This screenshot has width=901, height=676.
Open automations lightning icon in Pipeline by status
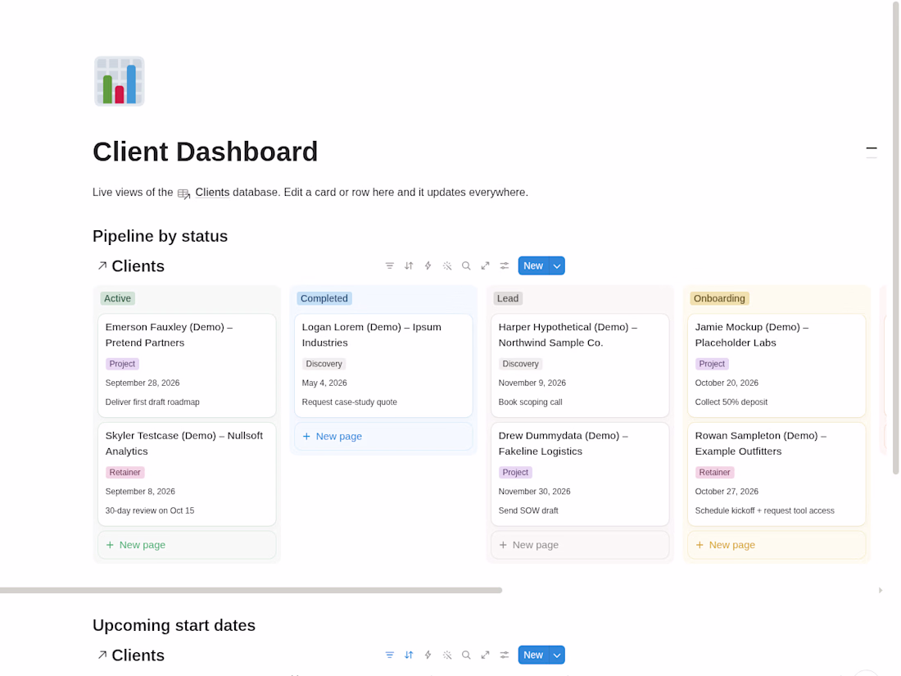pos(428,265)
